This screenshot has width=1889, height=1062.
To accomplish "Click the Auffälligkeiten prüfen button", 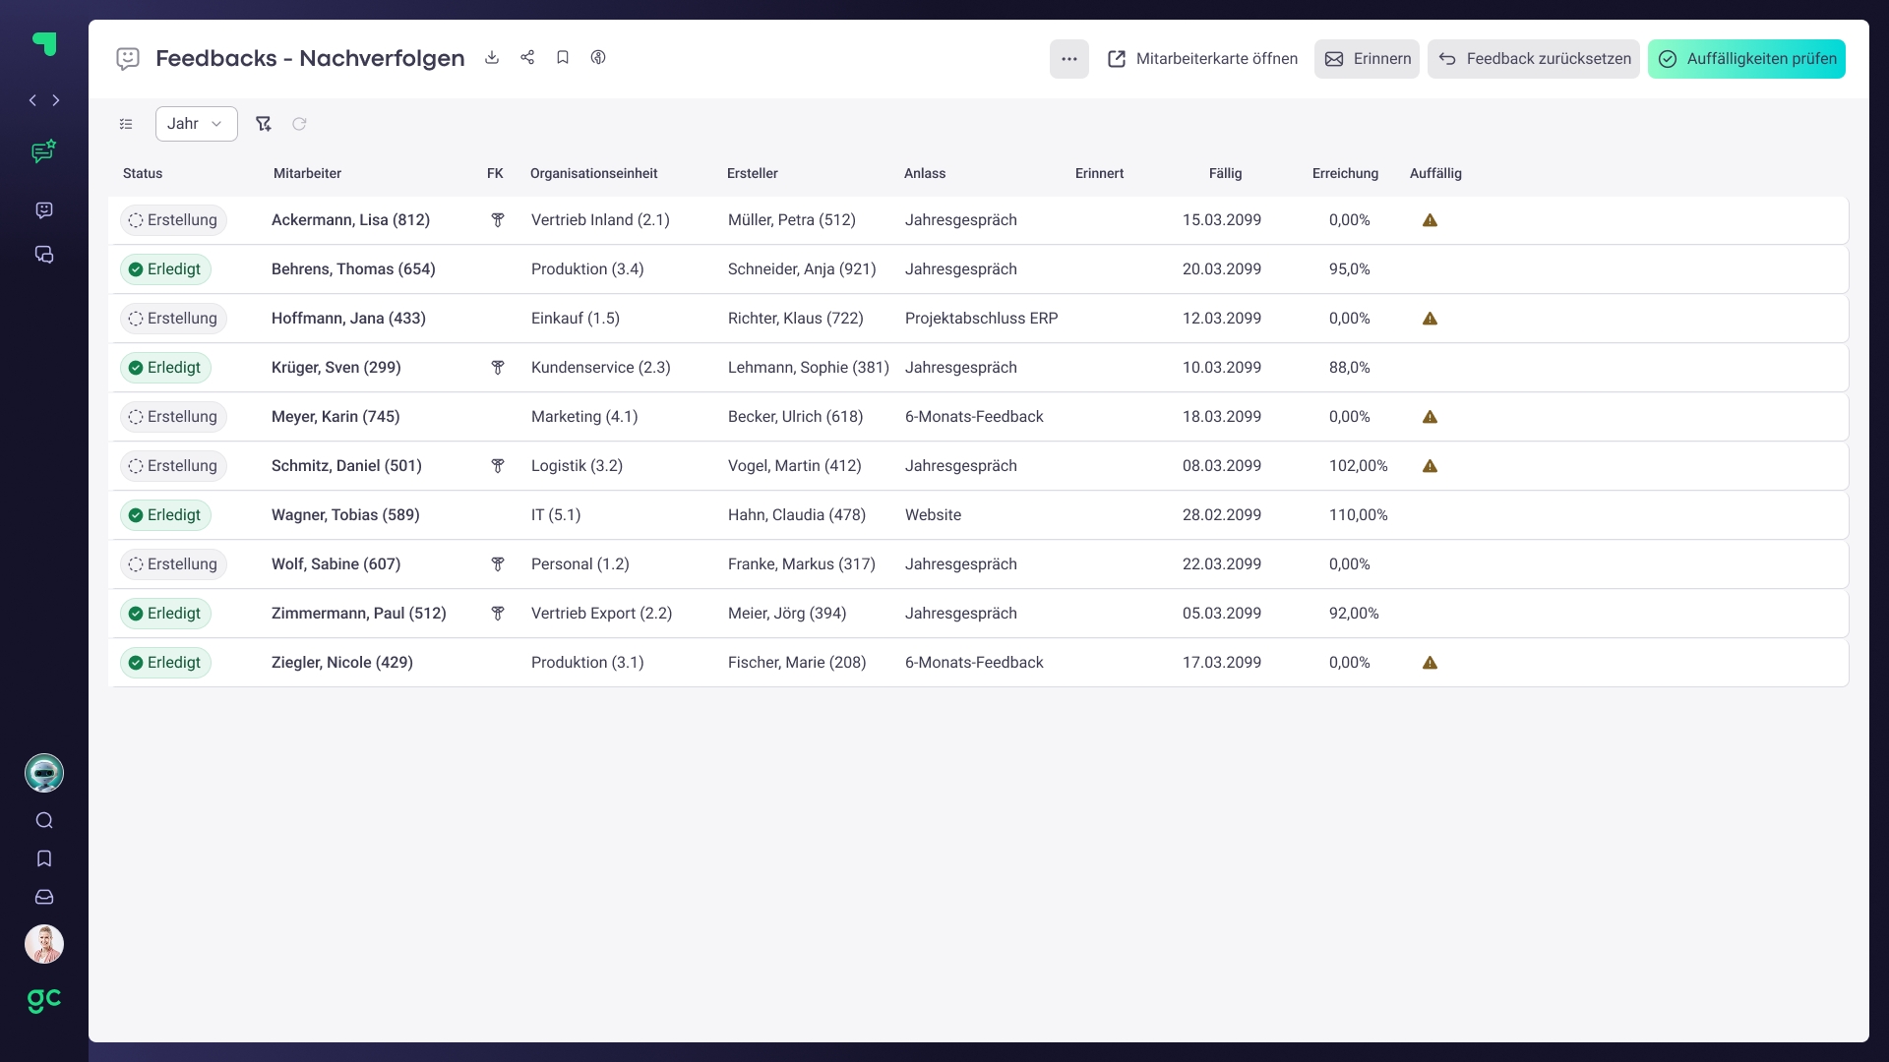I will (x=1746, y=59).
